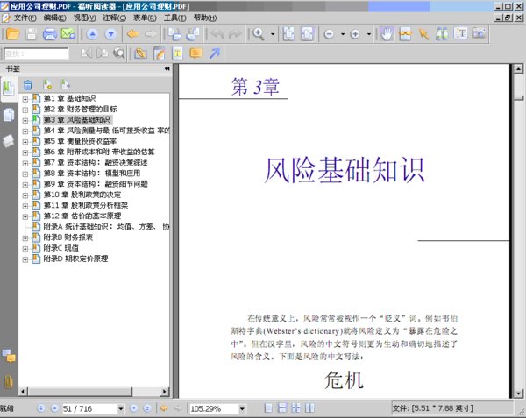Delete bookmark with trash icon
The image size is (526, 418).
point(28,85)
